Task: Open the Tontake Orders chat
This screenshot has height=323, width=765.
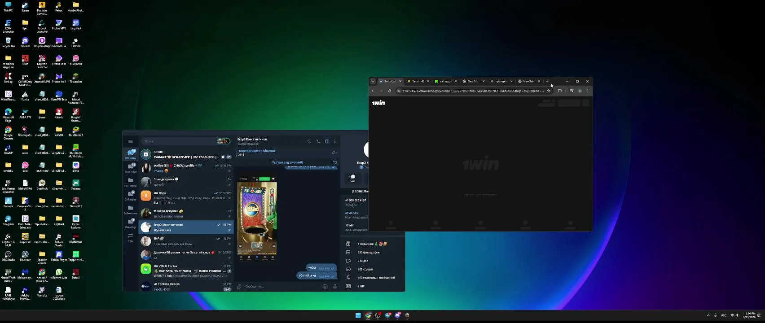Action: coord(186,286)
